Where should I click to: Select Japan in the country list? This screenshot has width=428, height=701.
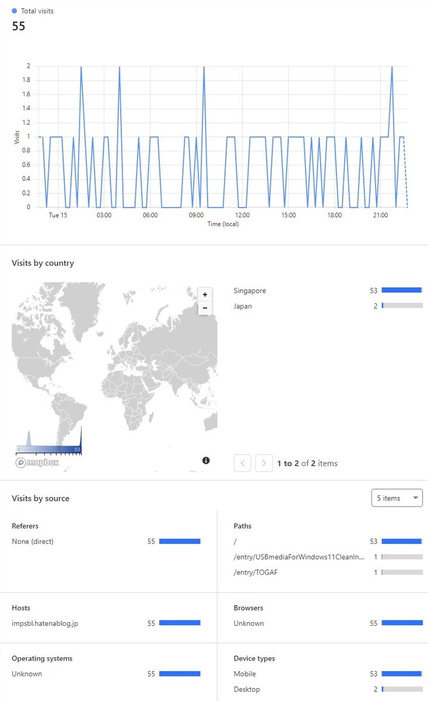(243, 306)
